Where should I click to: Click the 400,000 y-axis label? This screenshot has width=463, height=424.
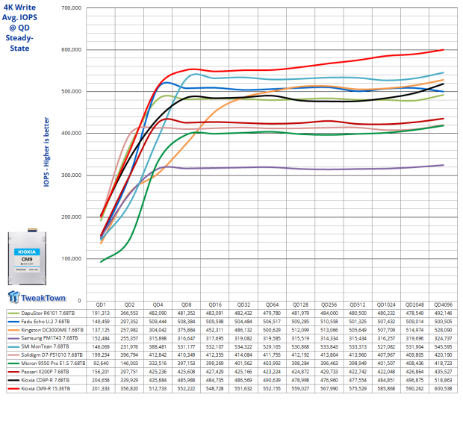72,134
